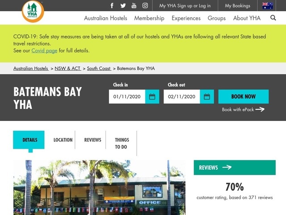Click the Batemans Bay YHA heading
The width and height of the screenshot is (286, 215).
pos(48,98)
